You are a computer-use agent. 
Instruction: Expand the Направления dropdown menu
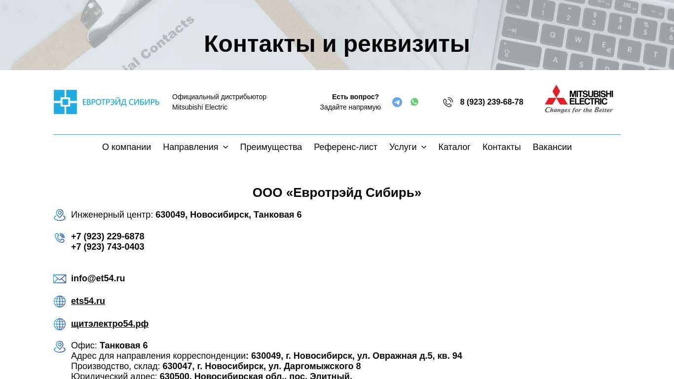190,147
